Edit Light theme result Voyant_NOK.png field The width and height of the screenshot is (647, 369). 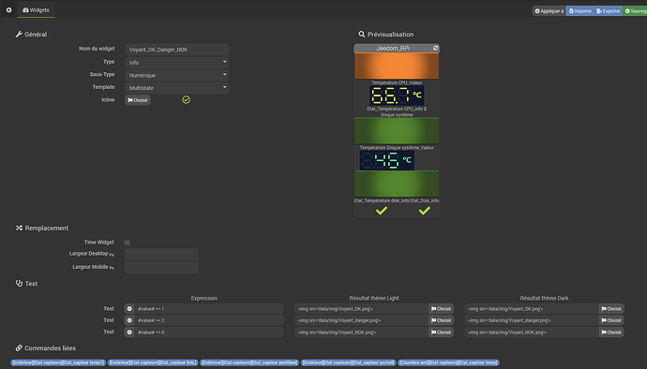point(361,332)
